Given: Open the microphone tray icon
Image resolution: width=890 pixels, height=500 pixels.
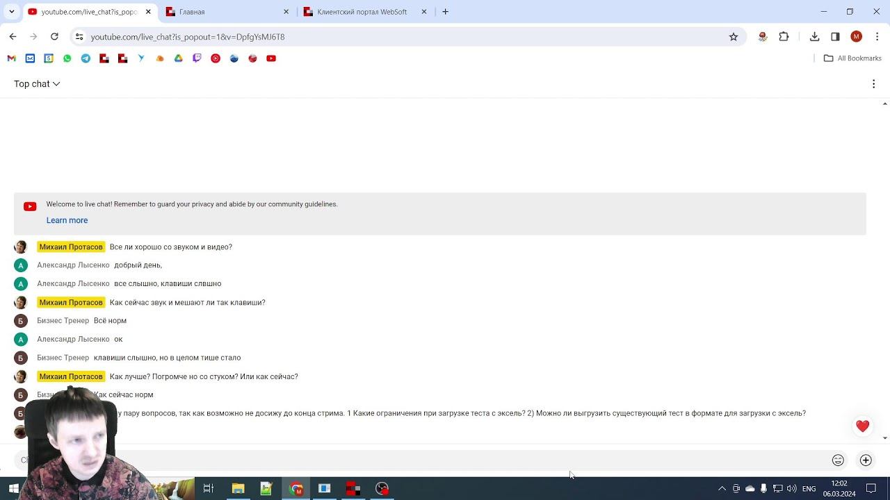Looking at the screenshot, I should [x=763, y=489].
